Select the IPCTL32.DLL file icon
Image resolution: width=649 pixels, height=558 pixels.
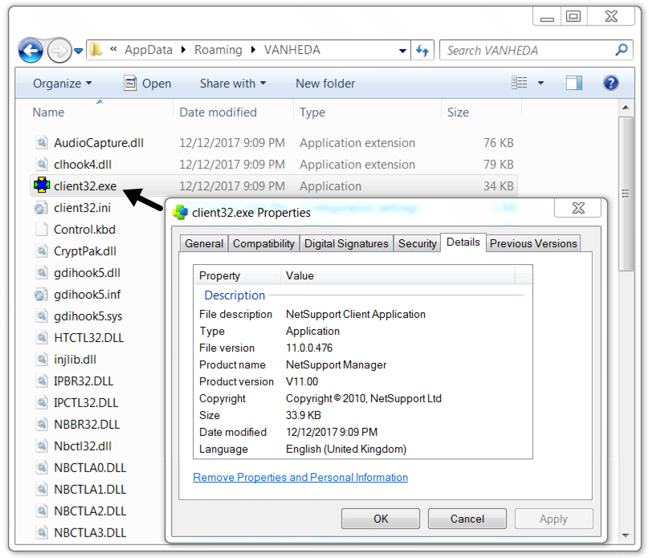(41, 402)
